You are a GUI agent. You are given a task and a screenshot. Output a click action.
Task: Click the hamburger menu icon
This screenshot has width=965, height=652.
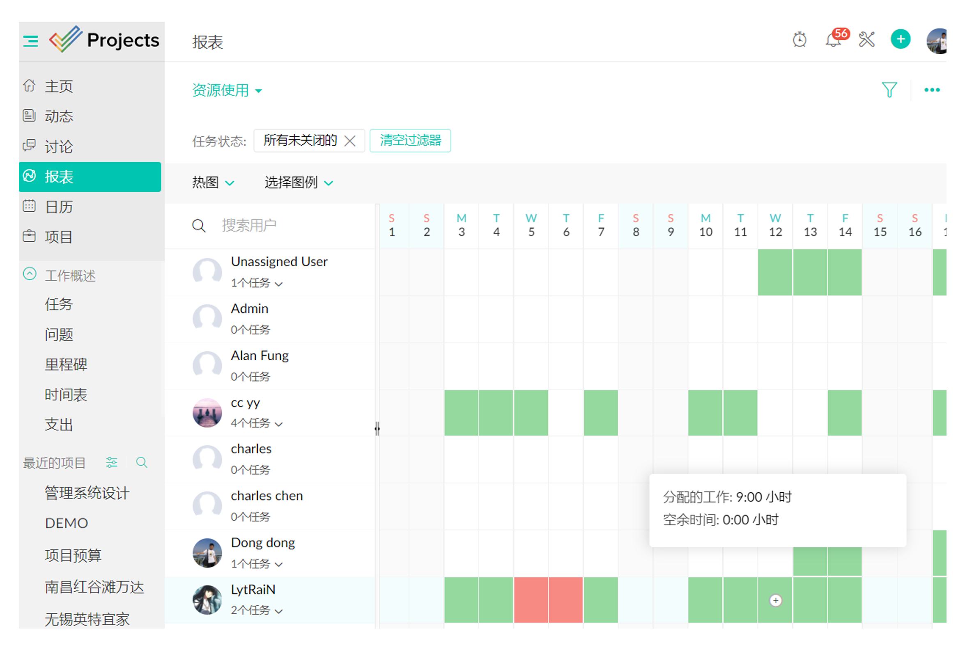31,41
